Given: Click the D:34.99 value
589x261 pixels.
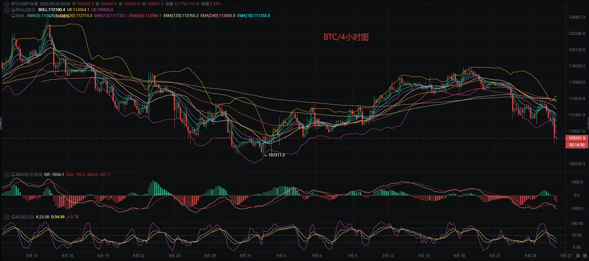Looking at the screenshot, I should 58,217.
